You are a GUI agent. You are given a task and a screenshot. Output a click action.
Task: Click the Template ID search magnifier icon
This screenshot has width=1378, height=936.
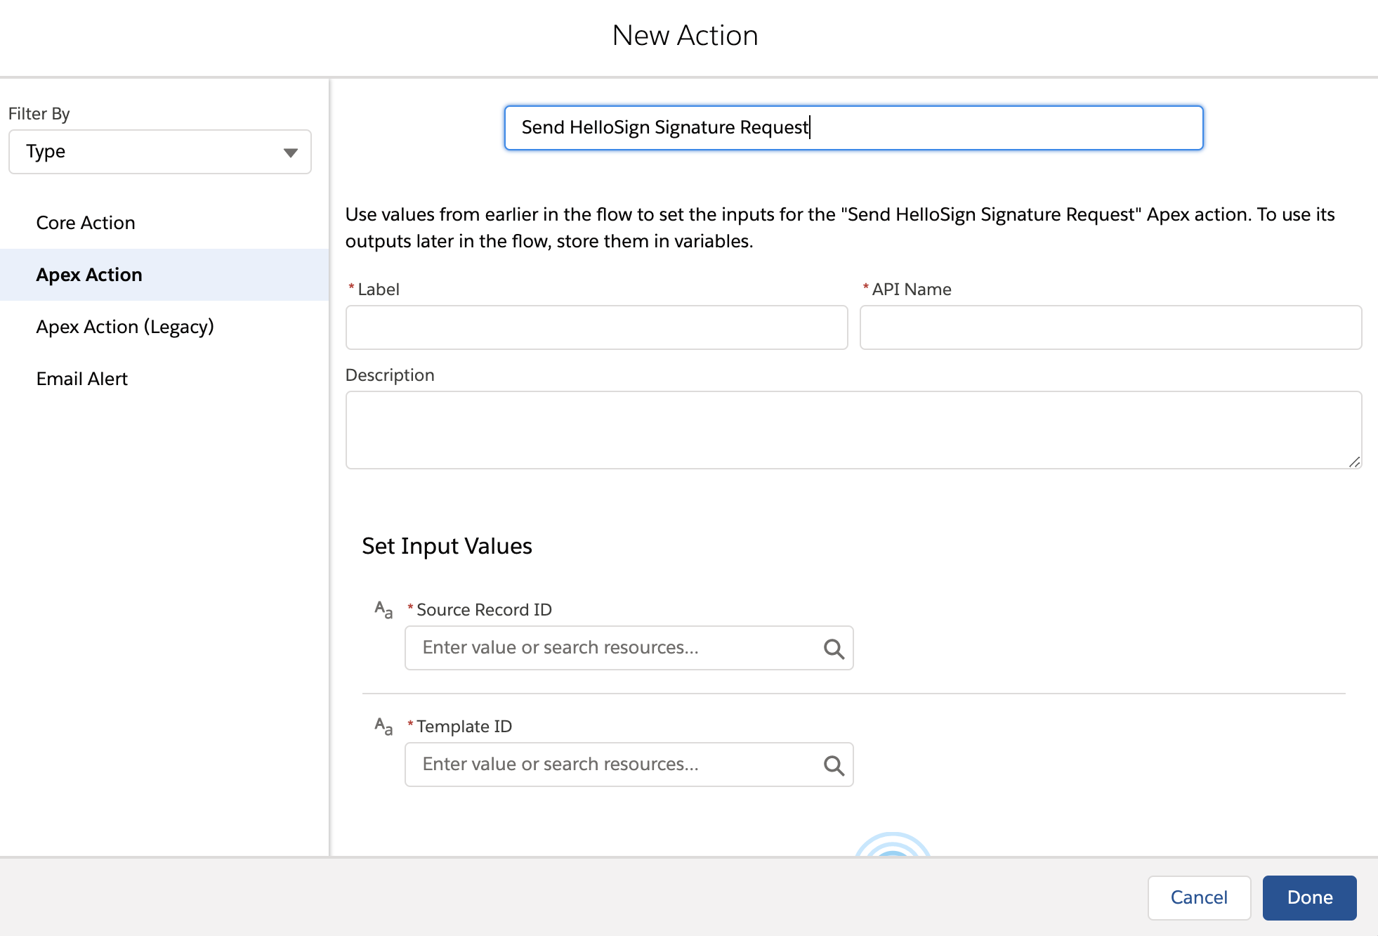coord(834,765)
